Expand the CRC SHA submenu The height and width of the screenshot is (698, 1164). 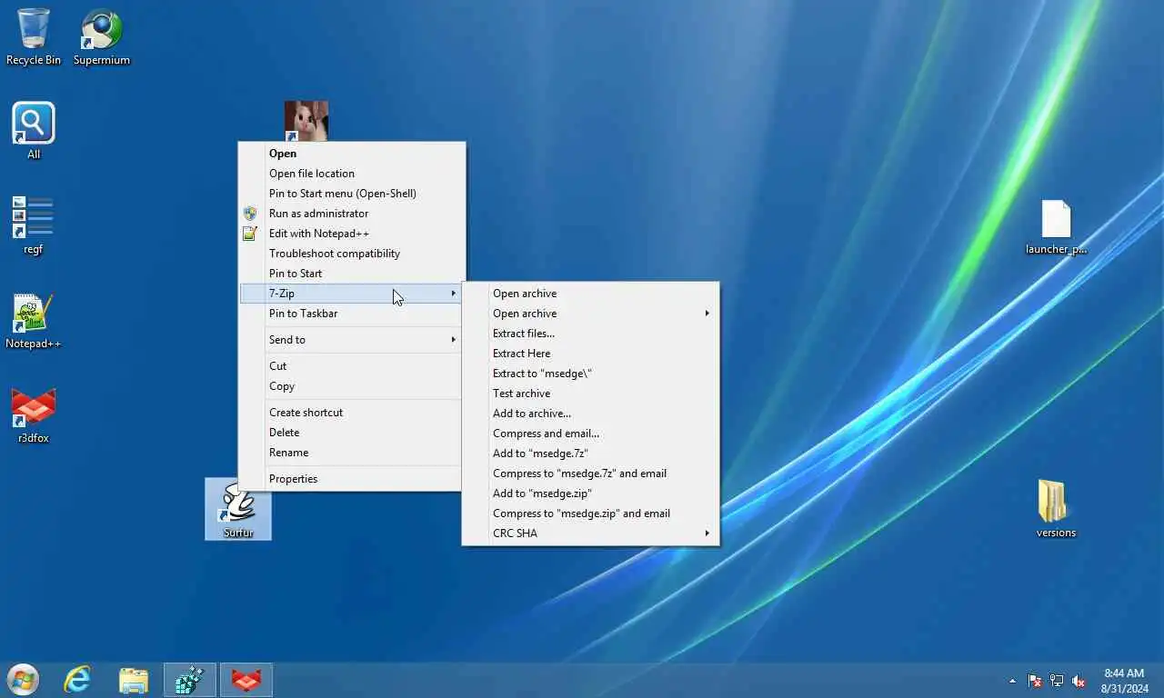(x=590, y=533)
